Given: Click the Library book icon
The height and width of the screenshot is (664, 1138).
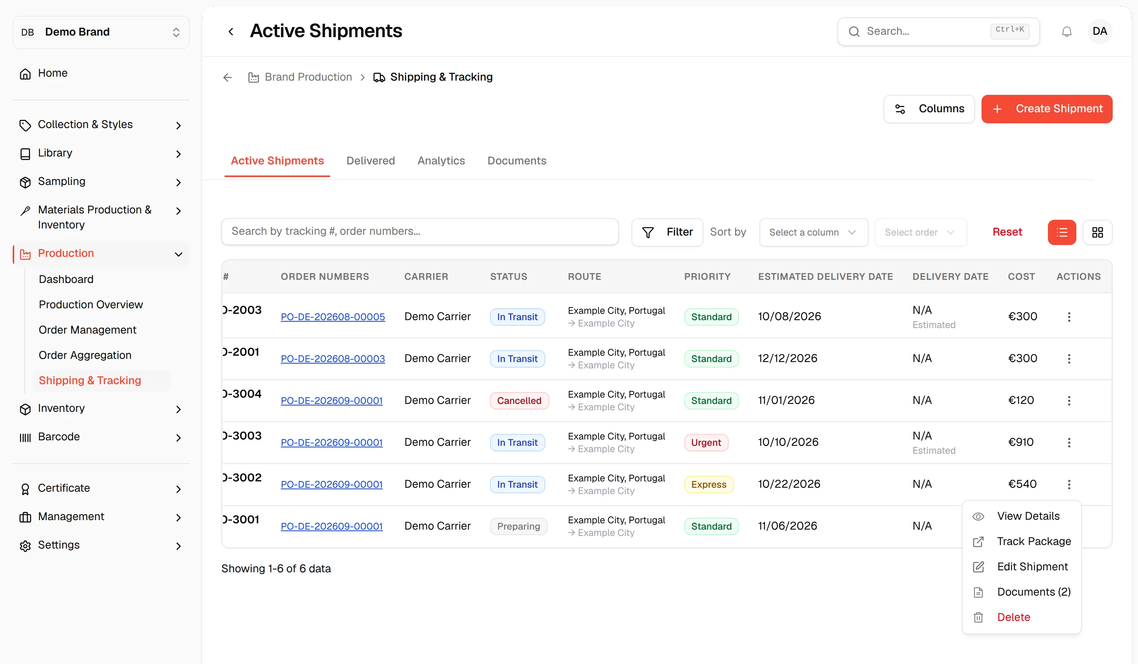Looking at the screenshot, I should point(25,154).
